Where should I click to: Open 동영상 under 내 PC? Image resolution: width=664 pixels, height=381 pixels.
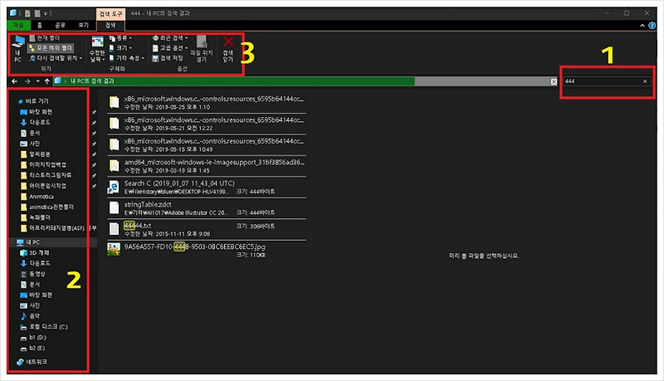[x=32, y=274]
